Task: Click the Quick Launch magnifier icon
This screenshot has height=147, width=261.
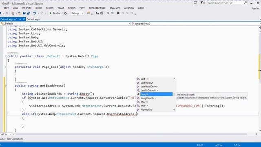Action: tap(246, 3)
